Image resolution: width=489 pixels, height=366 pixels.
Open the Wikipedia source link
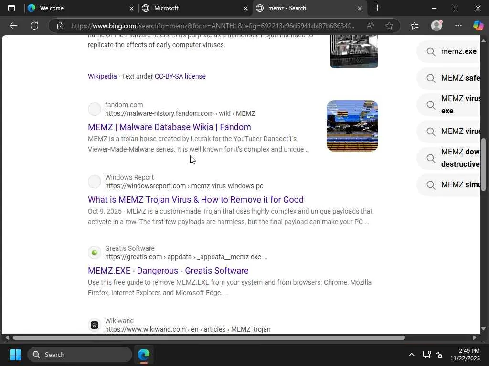point(102,76)
